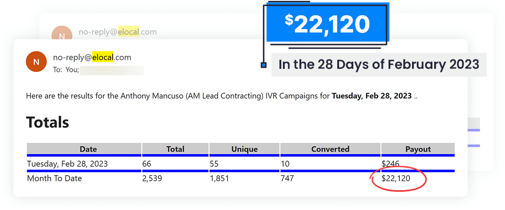Click the "In the 28 Days of February 2023" label
The image size is (505, 210).
[x=379, y=65]
